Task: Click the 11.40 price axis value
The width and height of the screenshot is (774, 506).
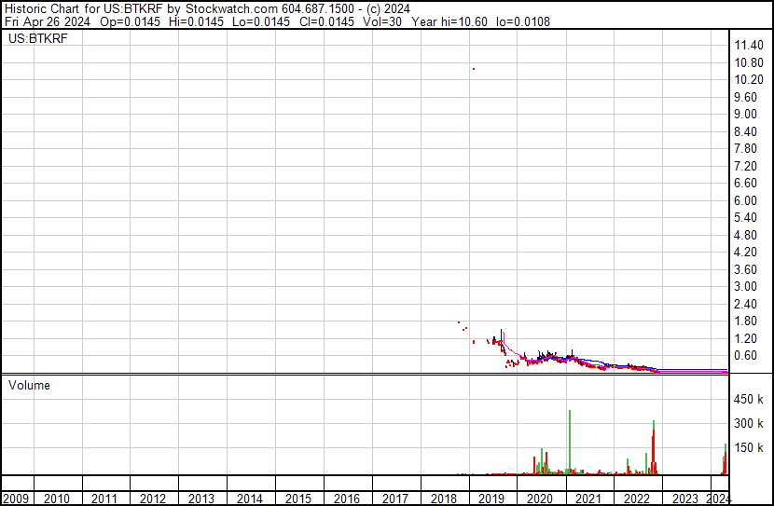Action: pos(749,46)
